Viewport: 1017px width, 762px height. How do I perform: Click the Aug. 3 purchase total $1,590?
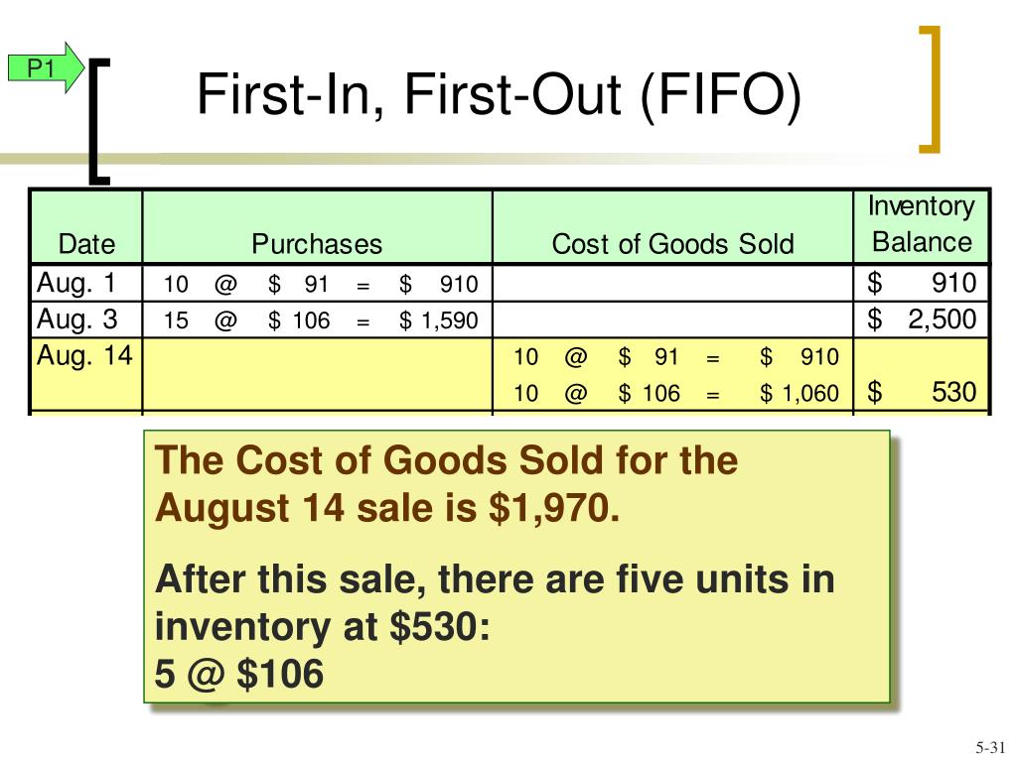(438, 320)
